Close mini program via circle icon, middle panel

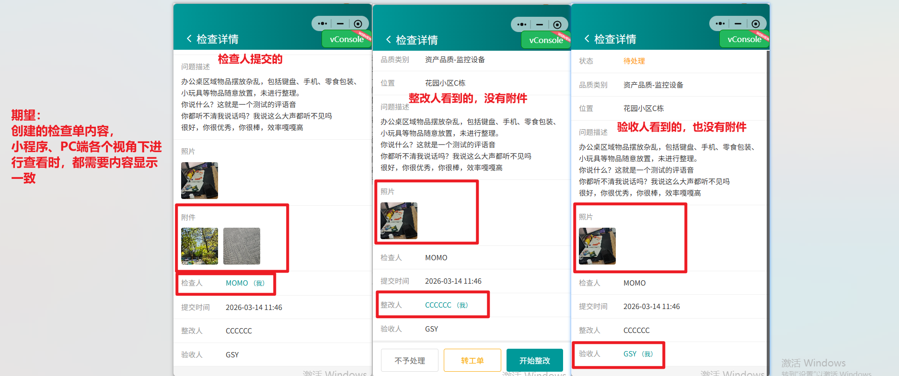(557, 25)
